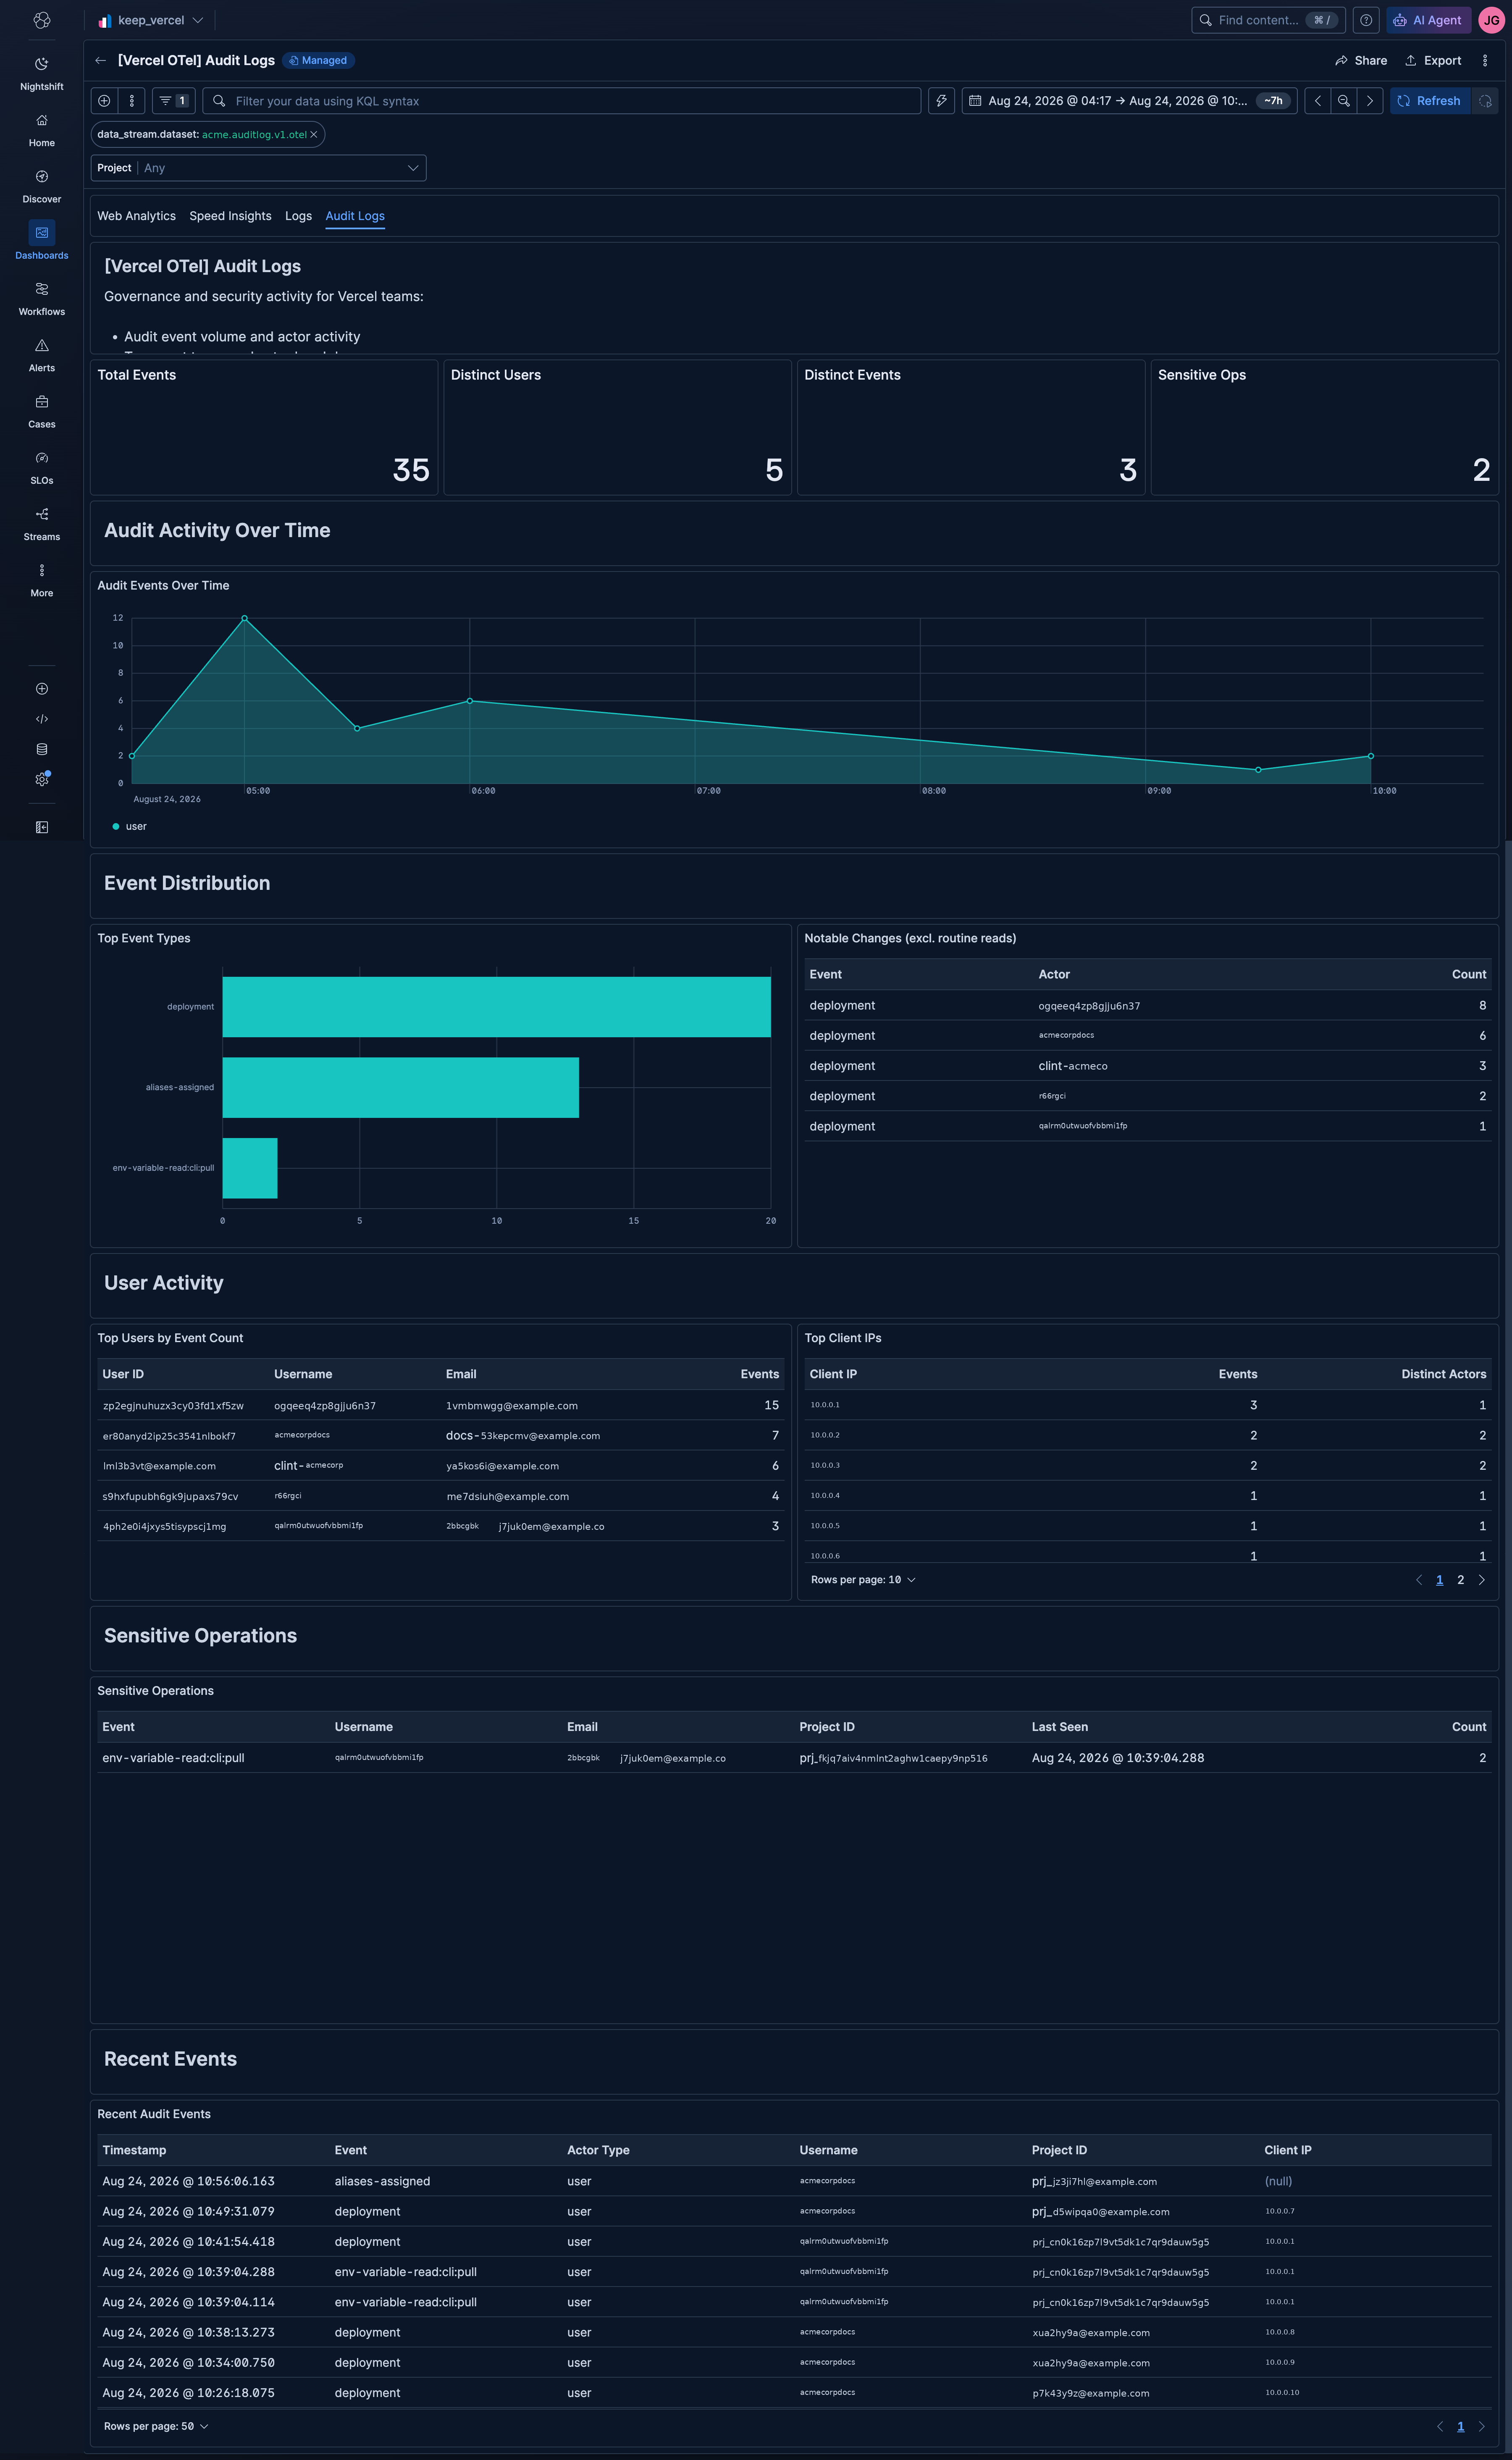This screenshot has height=2460, width=1512.
Task: Switch to Web Analytics tab
Action: coord(136,216)
